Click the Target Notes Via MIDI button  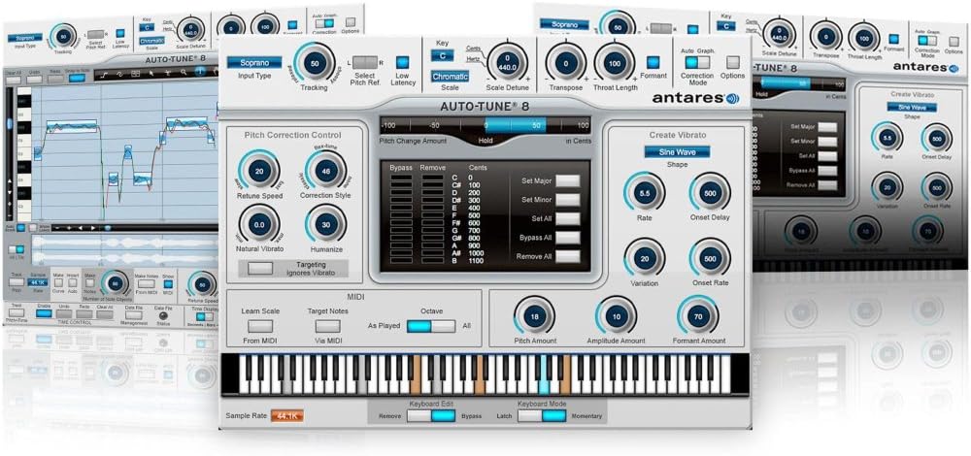pos(327,325)
